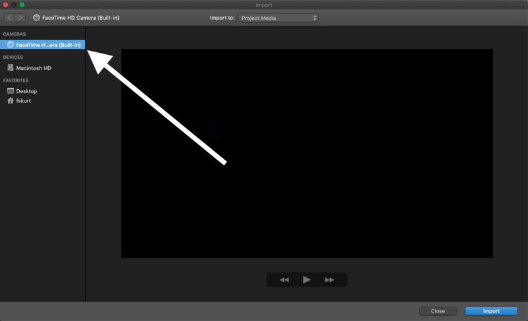Open the Import to dropdown
Image resolution: width=528 pixels, height=321 pixels.
278,18
